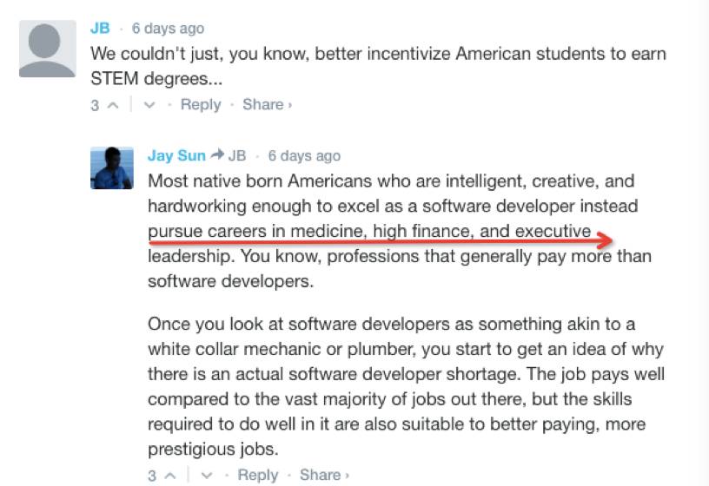
Task: Open JB's comment timestamp permalink
Action: (168, 29)
